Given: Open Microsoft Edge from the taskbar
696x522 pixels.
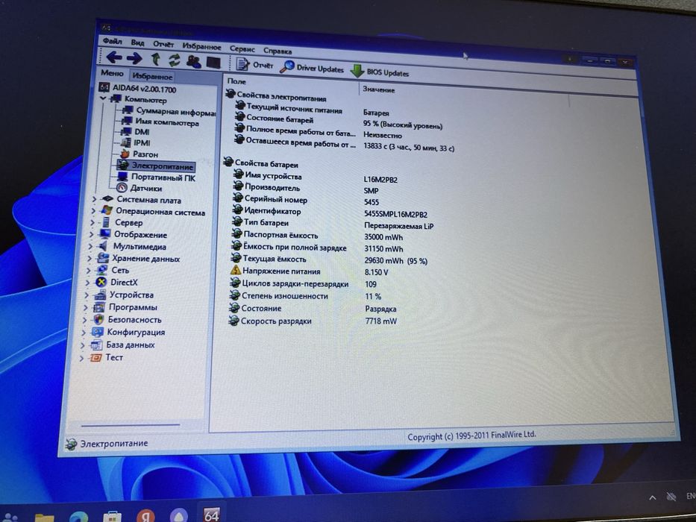Looking at the screenshot, I should [x=79, y=516].
